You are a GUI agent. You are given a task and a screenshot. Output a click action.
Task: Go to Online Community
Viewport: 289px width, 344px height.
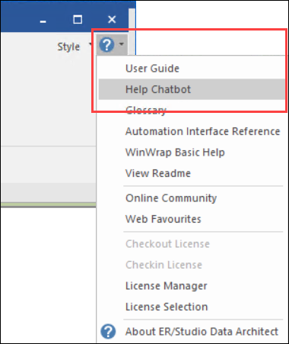(x=192, y=198)
